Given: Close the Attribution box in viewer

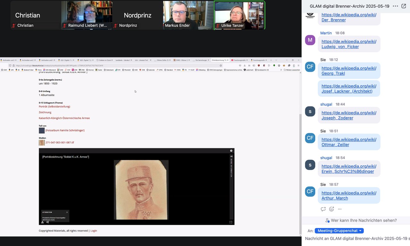Looking at the screenshot, I should tap(67, 212).
